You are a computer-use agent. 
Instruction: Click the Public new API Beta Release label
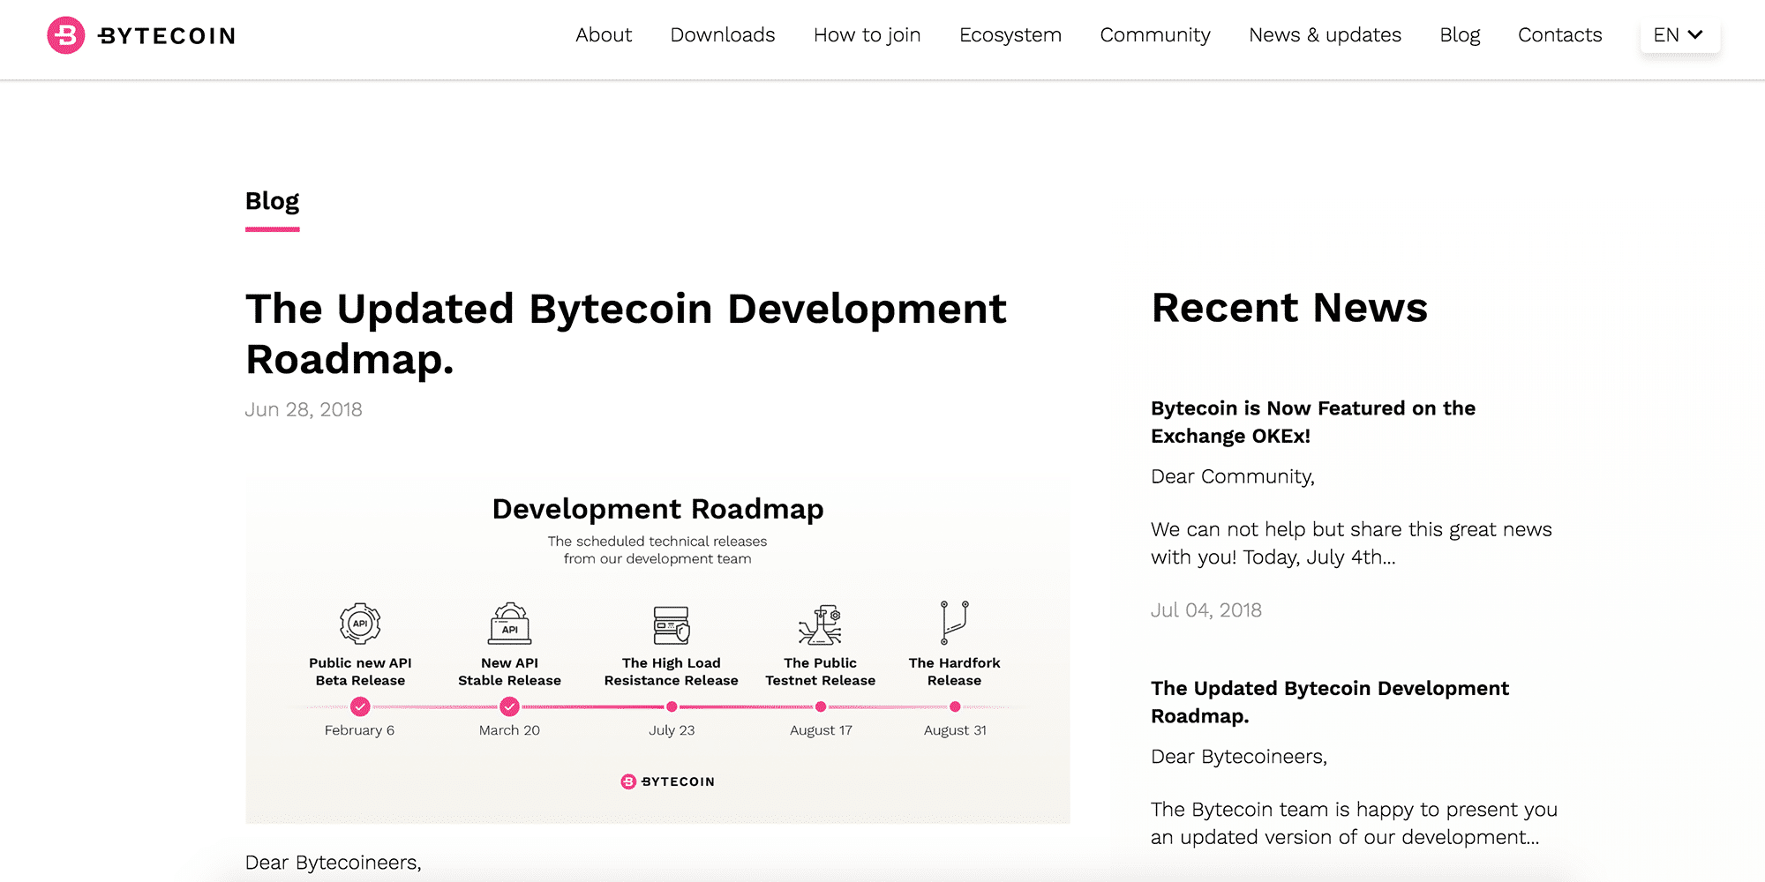point(360,671)
